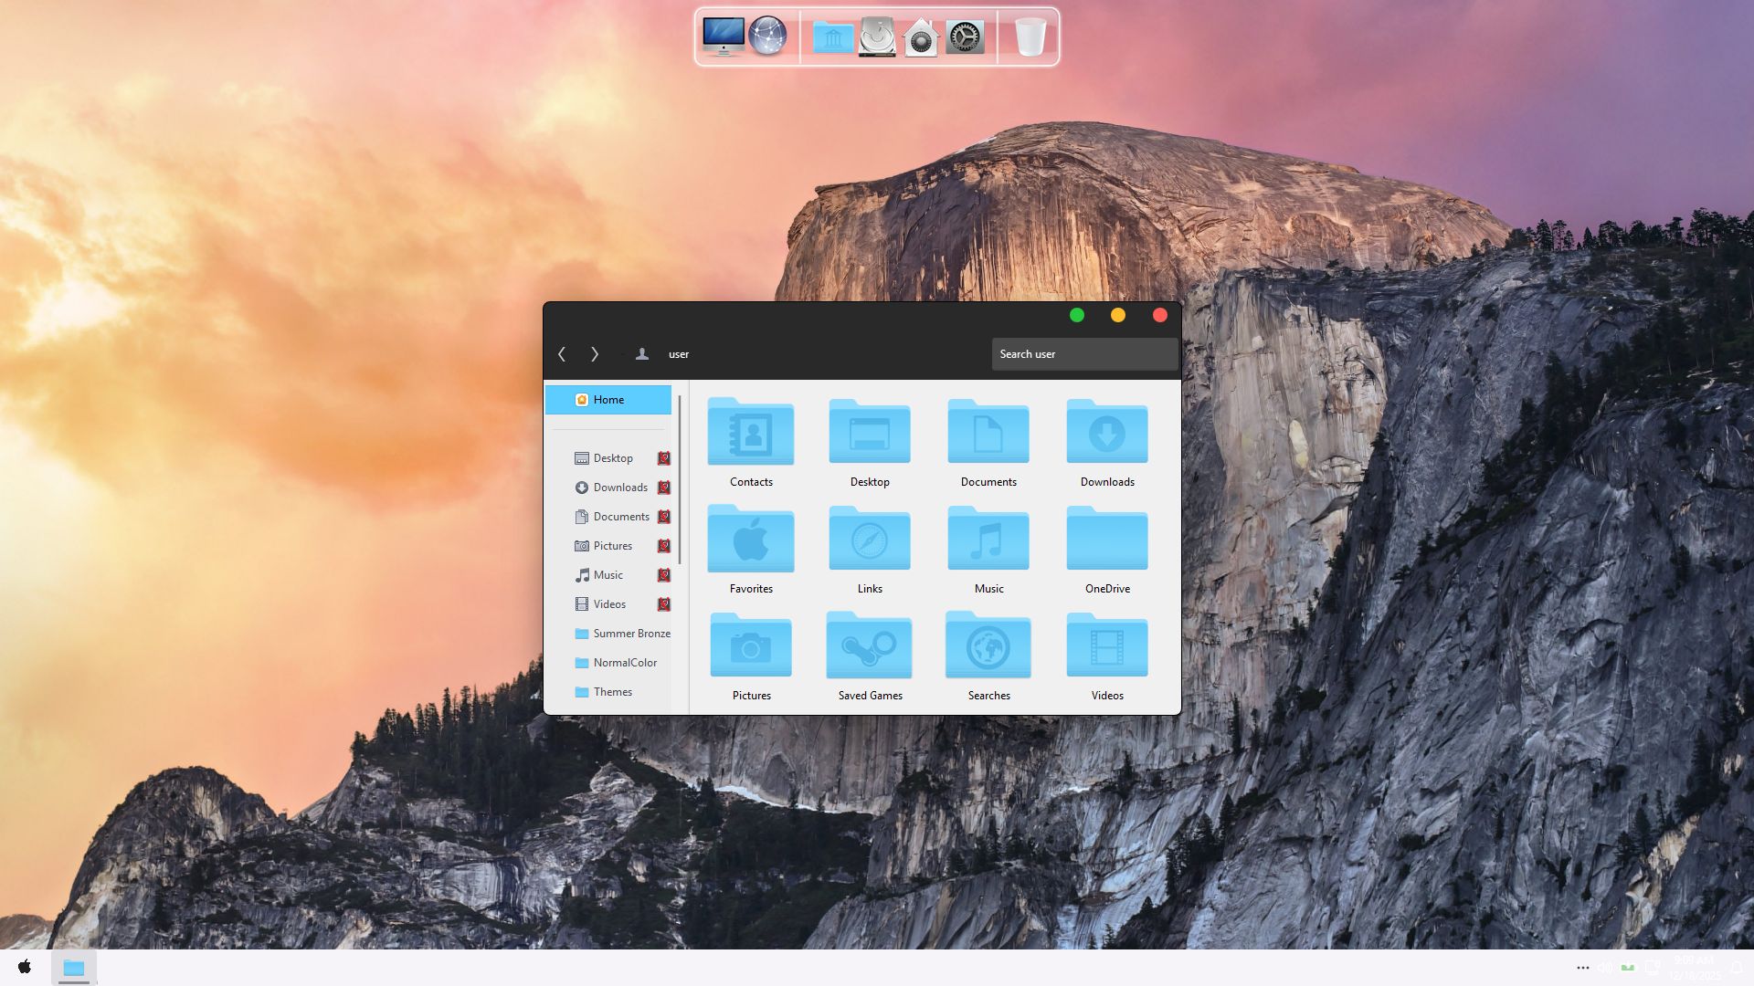Toggle the pin next to Downloads

coord(664,488)
